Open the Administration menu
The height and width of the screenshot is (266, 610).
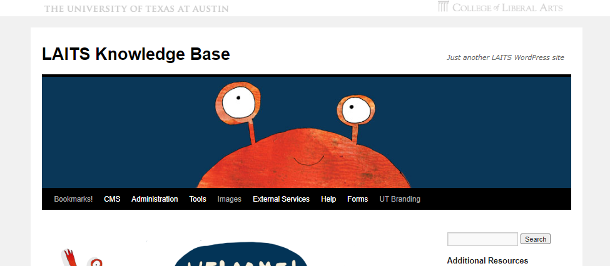[155, 199]
